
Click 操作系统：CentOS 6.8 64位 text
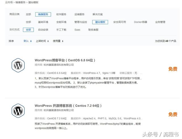51,73
